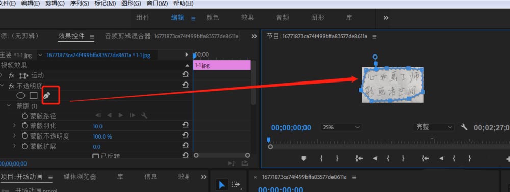Reset 蒙版不透明度 parameter
This screenshot has height=192, width=510.
coord(186,135)
